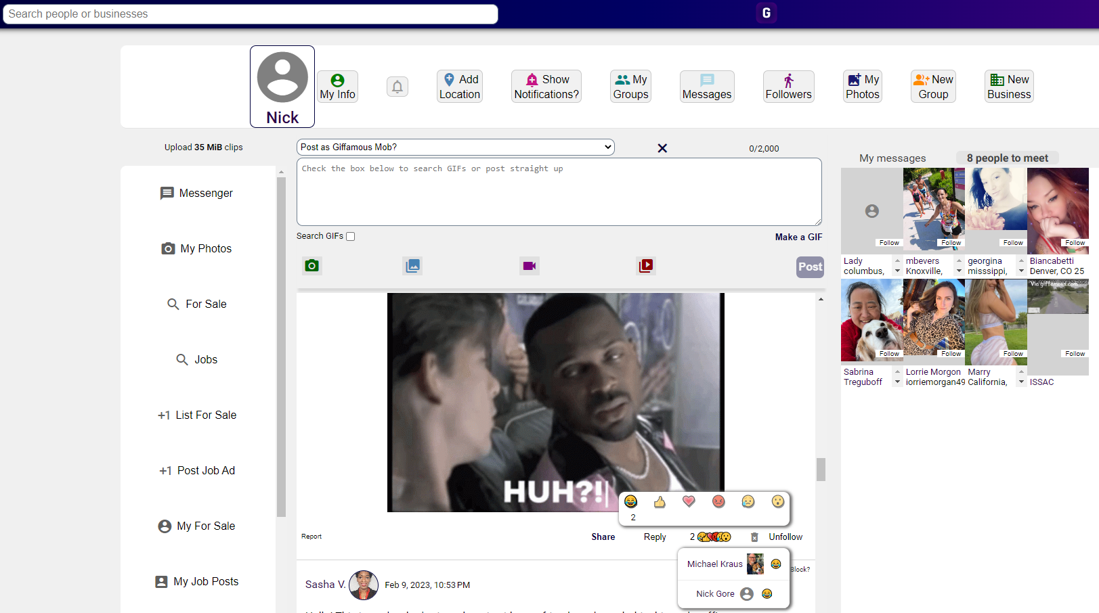React with surprised face emoji
This screenshot has height=613, width=1099.
777,501
